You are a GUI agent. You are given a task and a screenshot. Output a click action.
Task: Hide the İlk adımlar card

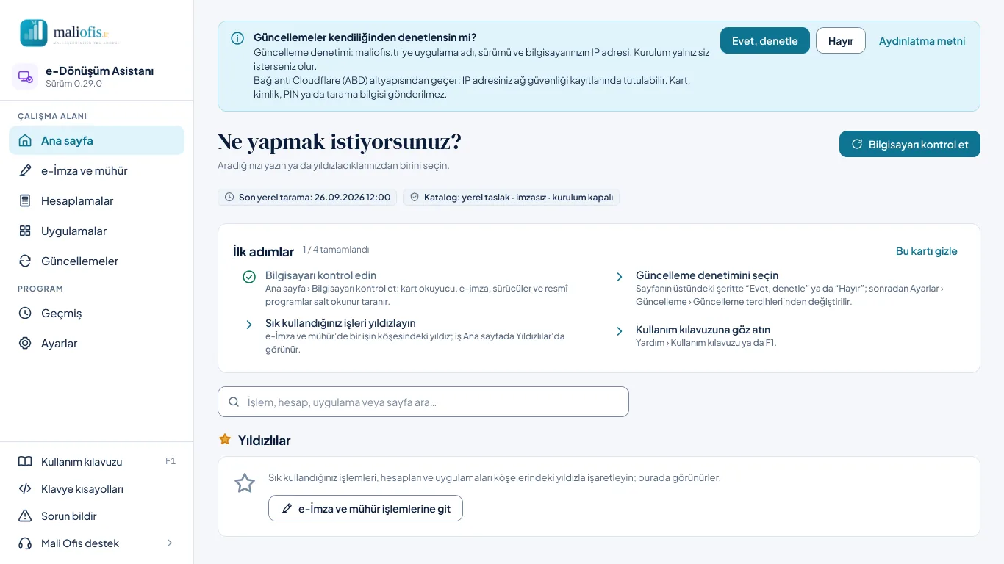tap(927, 251)
